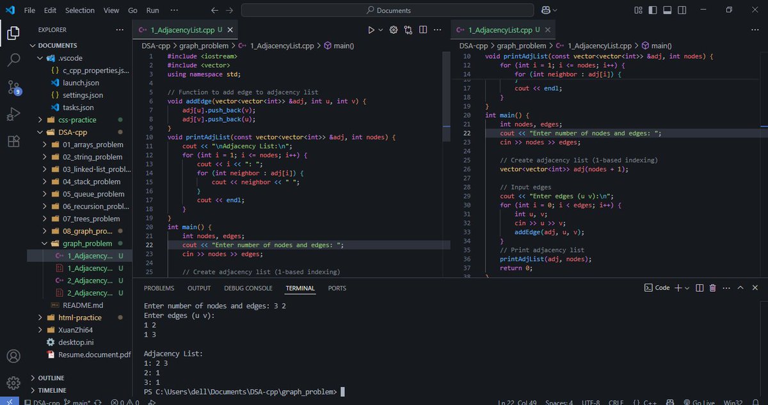Click the terminal prompt after graph_problem>

coord(343,392)
